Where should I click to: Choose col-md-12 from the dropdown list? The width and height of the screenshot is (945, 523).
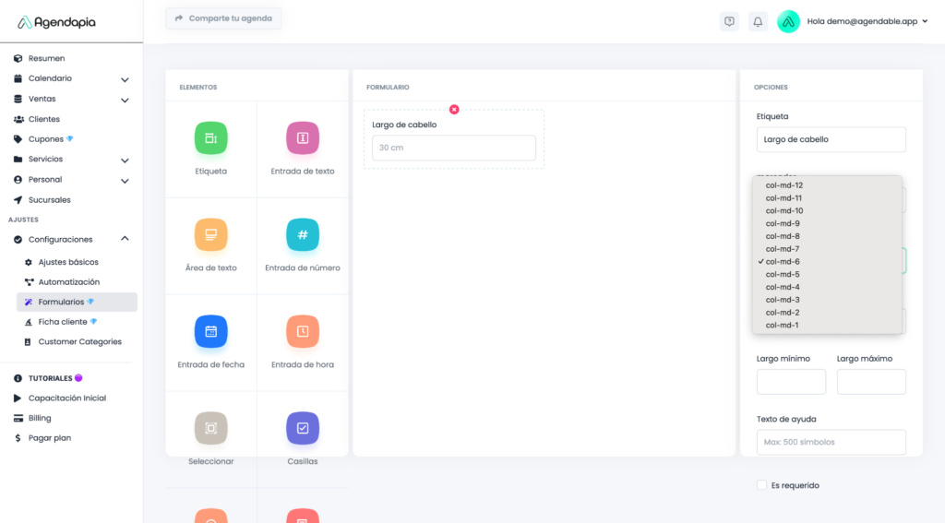784,185
